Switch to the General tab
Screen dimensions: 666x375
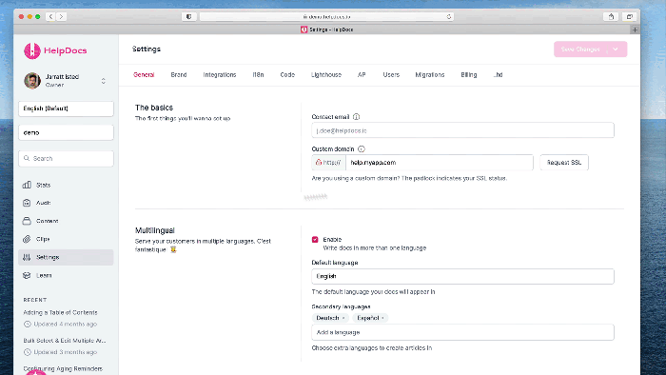tap(144, 75)
